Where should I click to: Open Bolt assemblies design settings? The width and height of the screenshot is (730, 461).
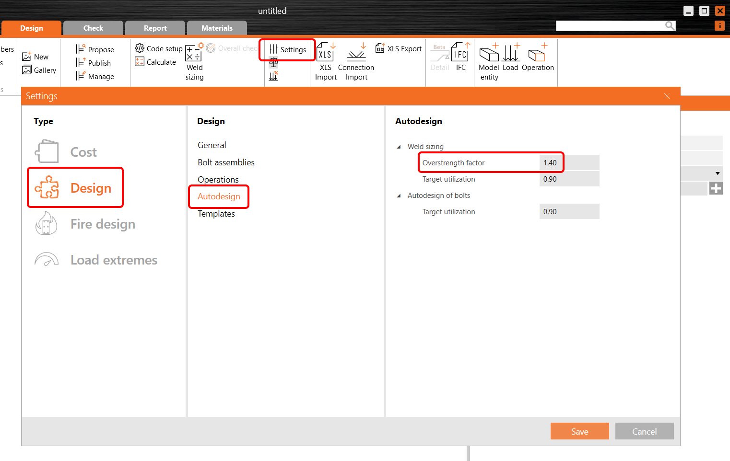point(226,162)
